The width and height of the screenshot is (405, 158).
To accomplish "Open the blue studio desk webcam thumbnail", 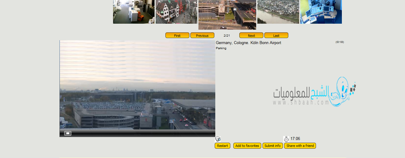I will point(321,12).
